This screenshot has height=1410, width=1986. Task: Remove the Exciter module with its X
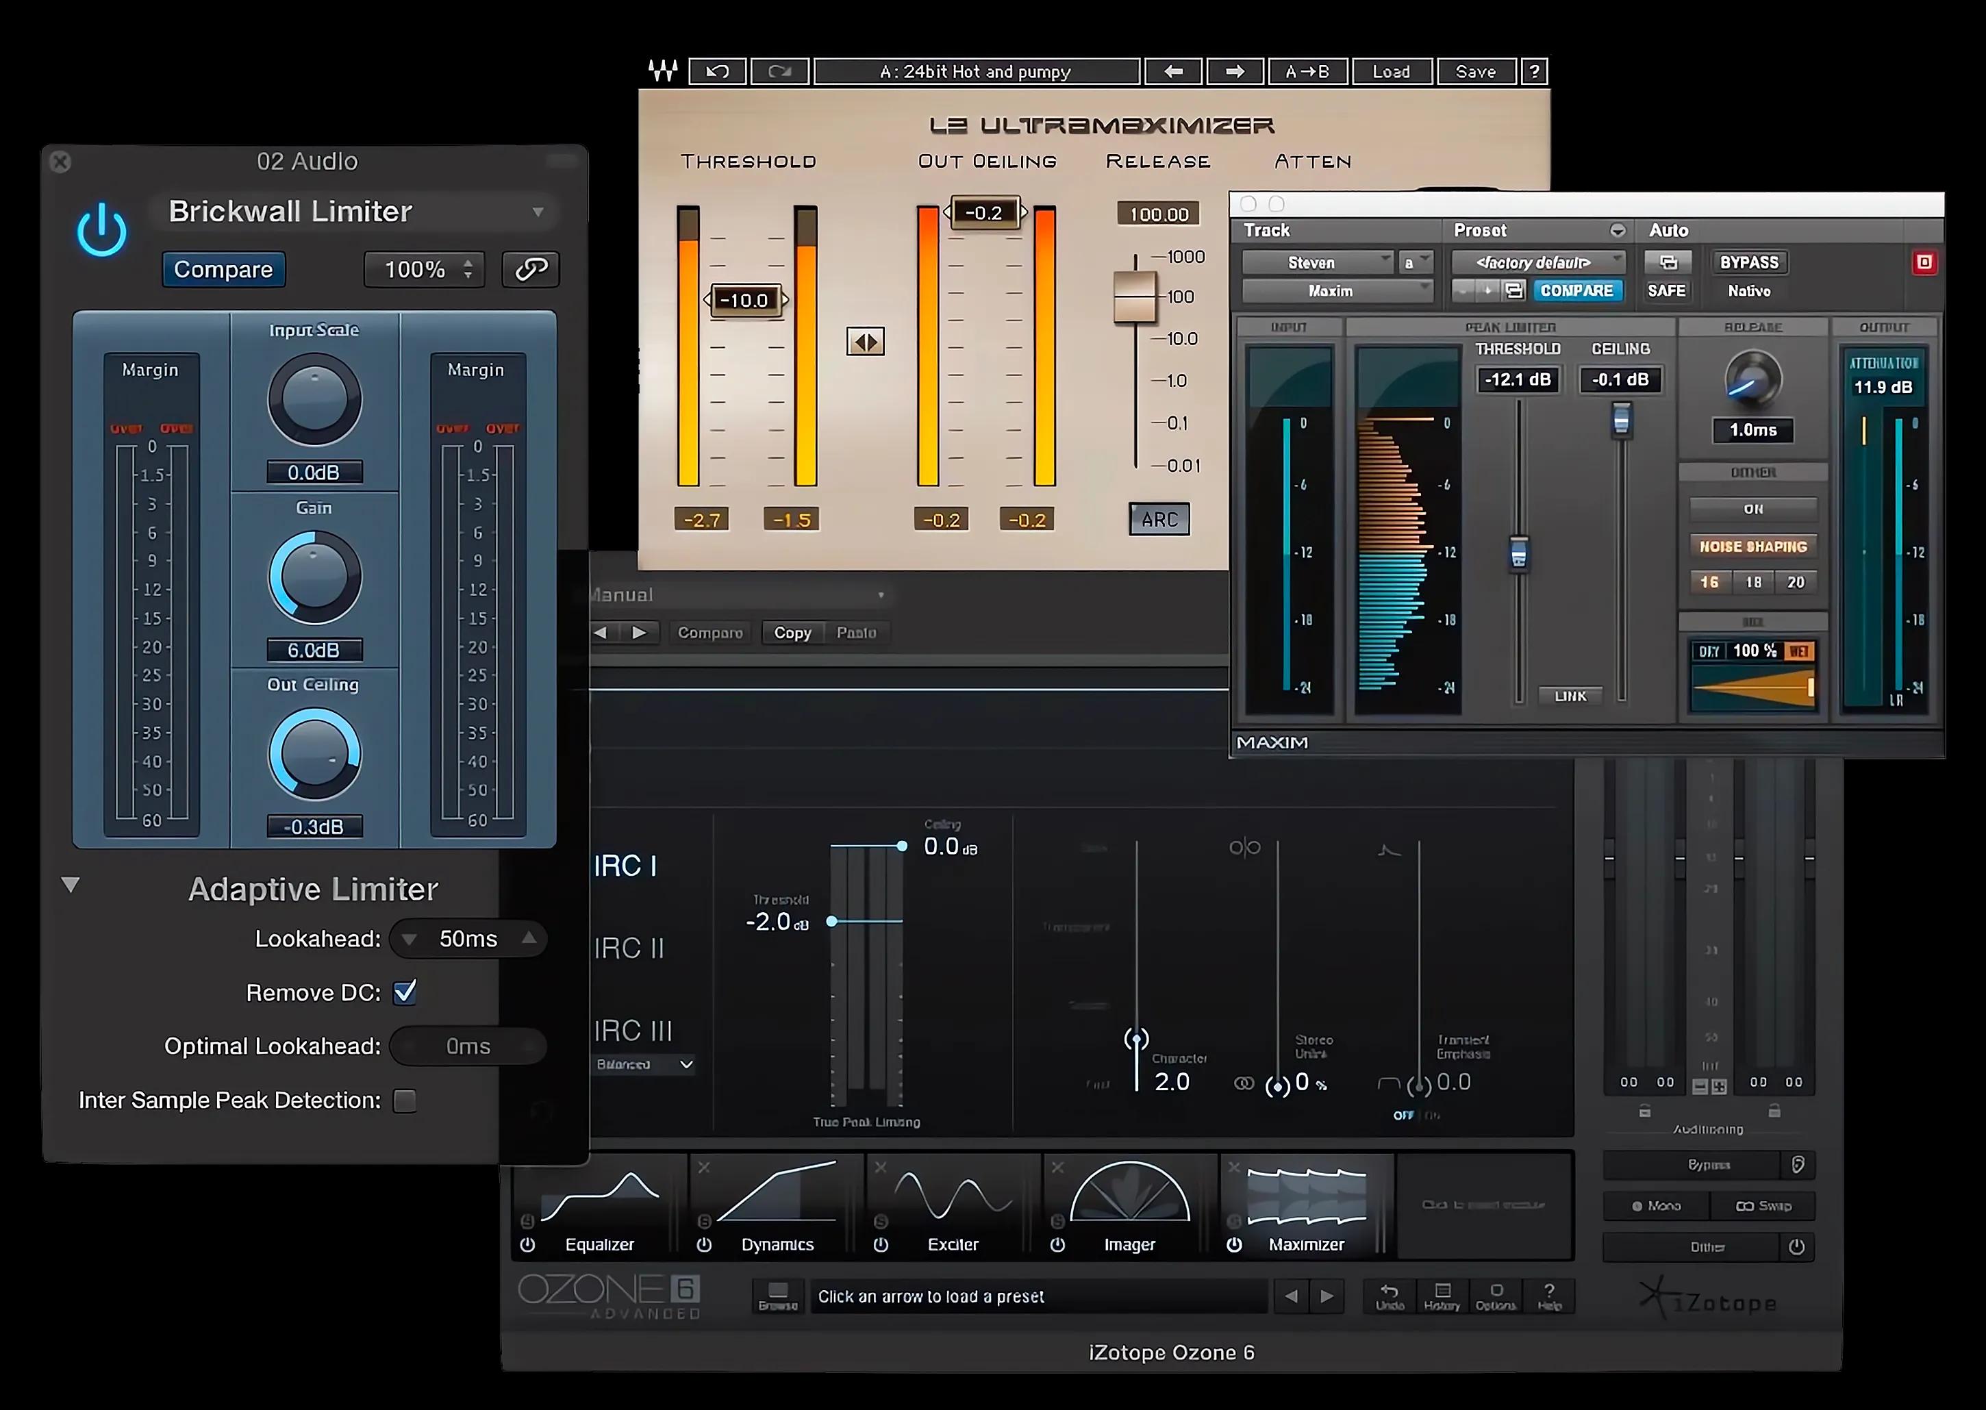pos(880,1168)
